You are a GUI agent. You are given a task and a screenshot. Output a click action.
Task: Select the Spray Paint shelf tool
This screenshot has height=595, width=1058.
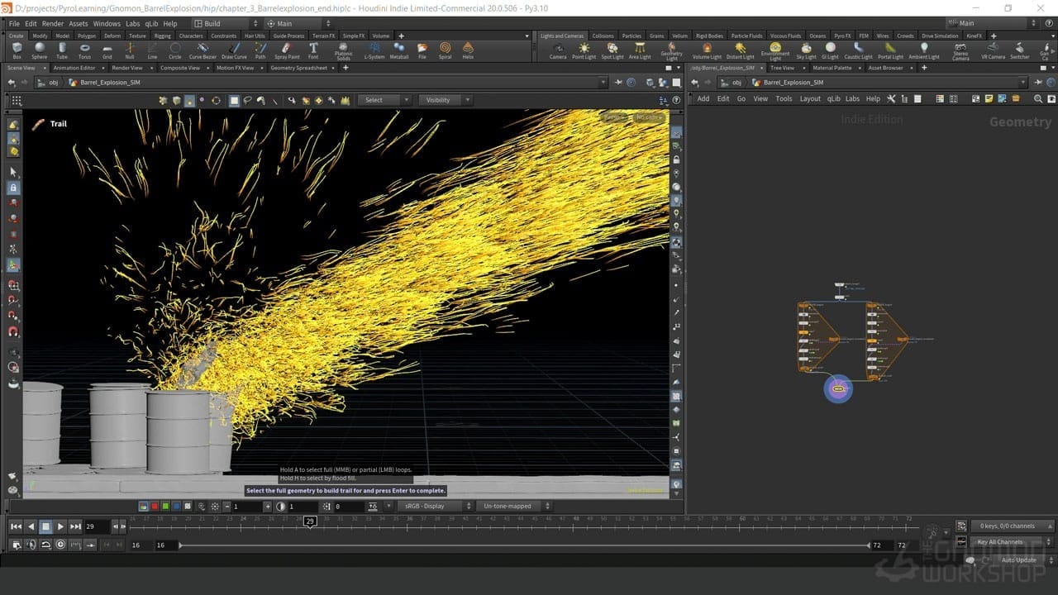point(287,52)
